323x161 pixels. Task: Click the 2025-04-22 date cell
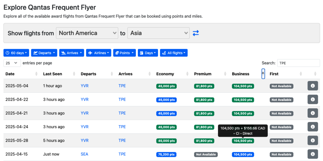coord(17,100)
